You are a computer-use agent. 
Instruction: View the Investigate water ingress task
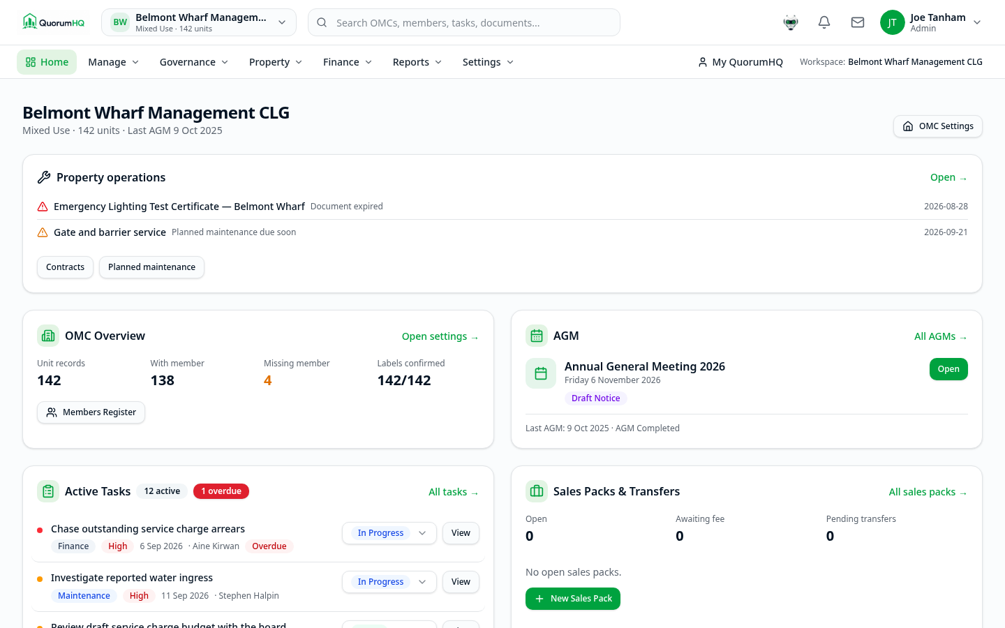pyautogui.click(x=461, y=582)
